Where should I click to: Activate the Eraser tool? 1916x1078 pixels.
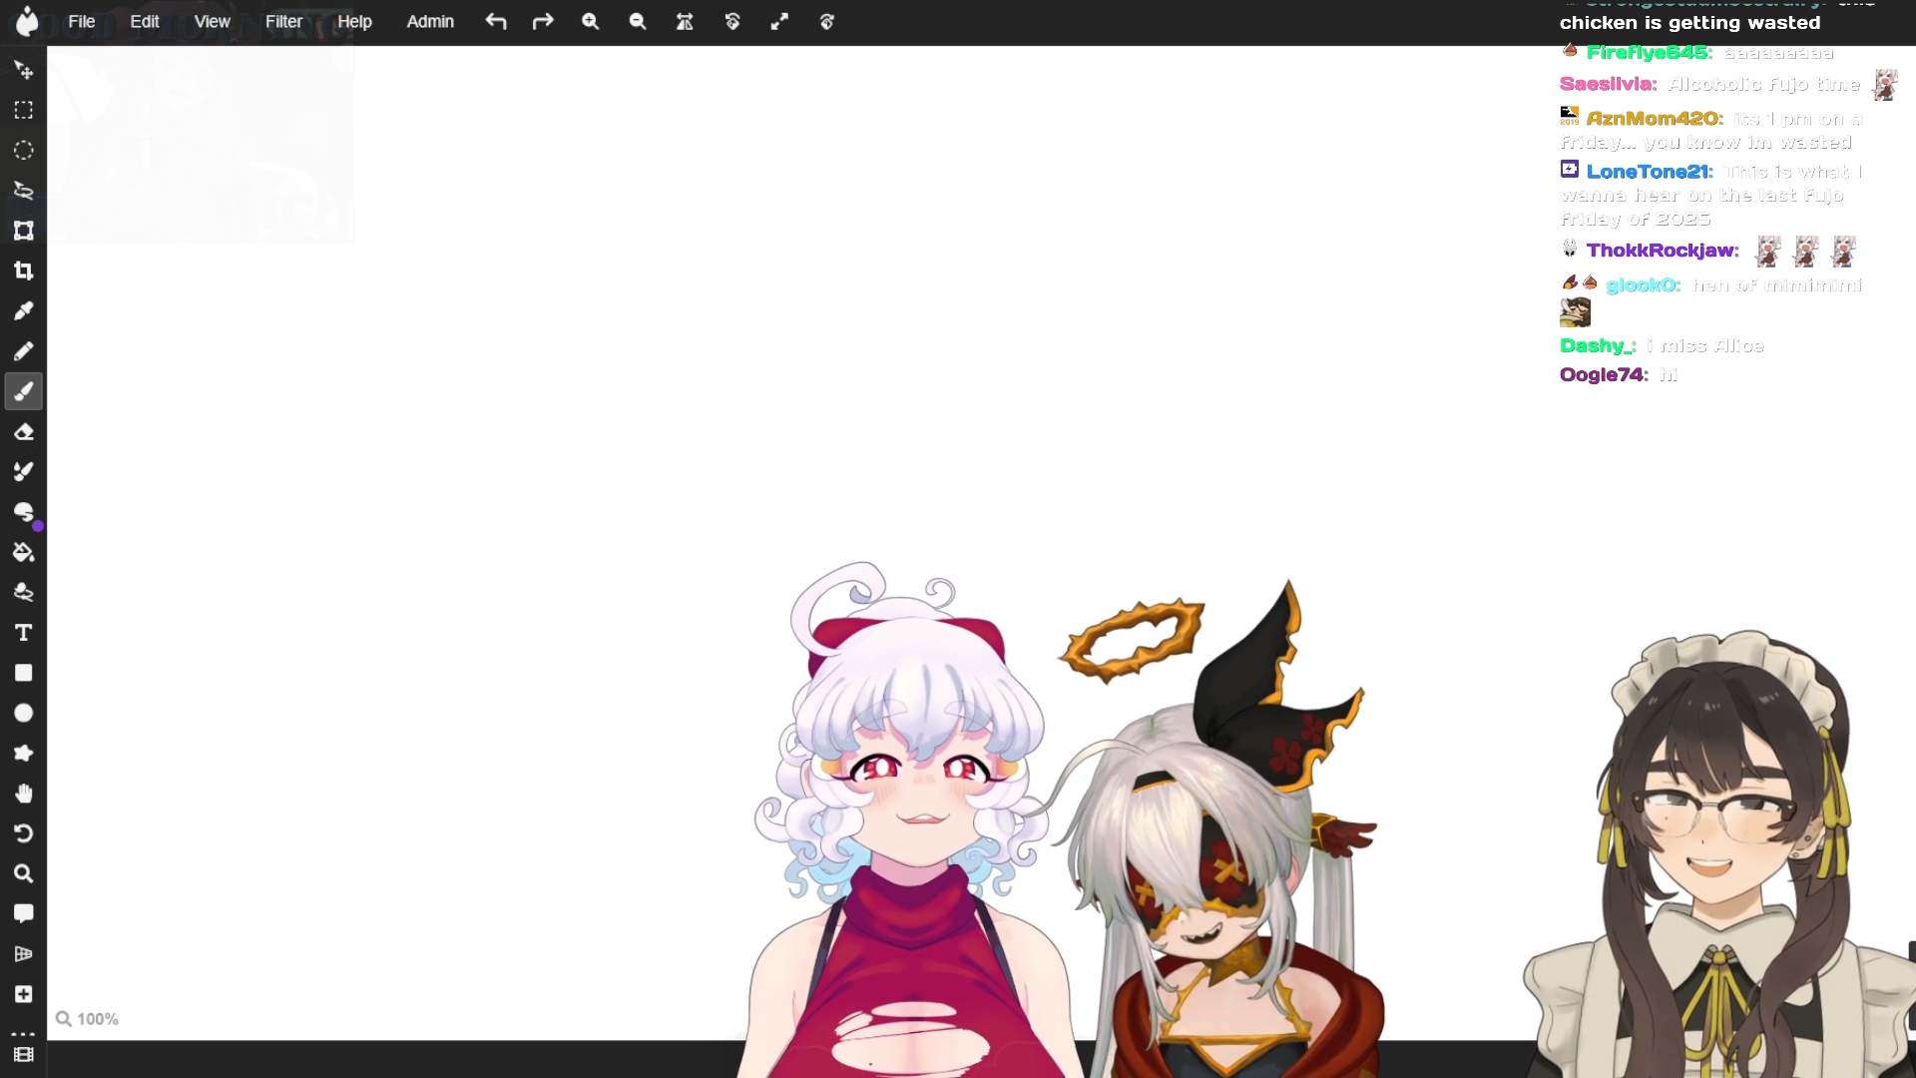[24, 432]
